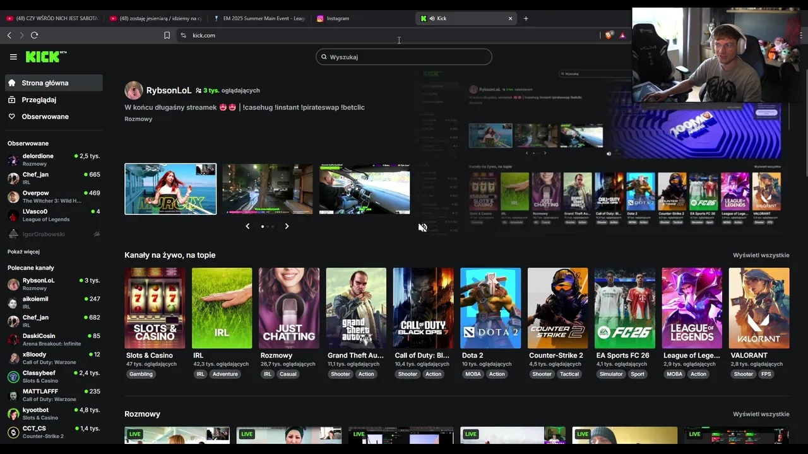Click Overpow avatar in sidebar
Screen dimensions: 808x454
pyautogui.click(x=13, y=197)
